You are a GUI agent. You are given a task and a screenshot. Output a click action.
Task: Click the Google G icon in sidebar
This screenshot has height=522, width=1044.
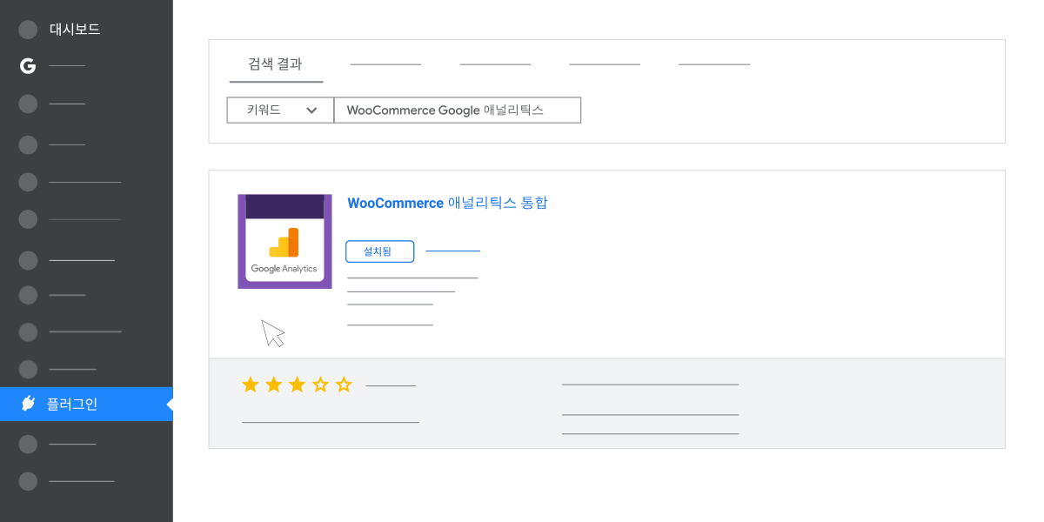click(28, 66)
